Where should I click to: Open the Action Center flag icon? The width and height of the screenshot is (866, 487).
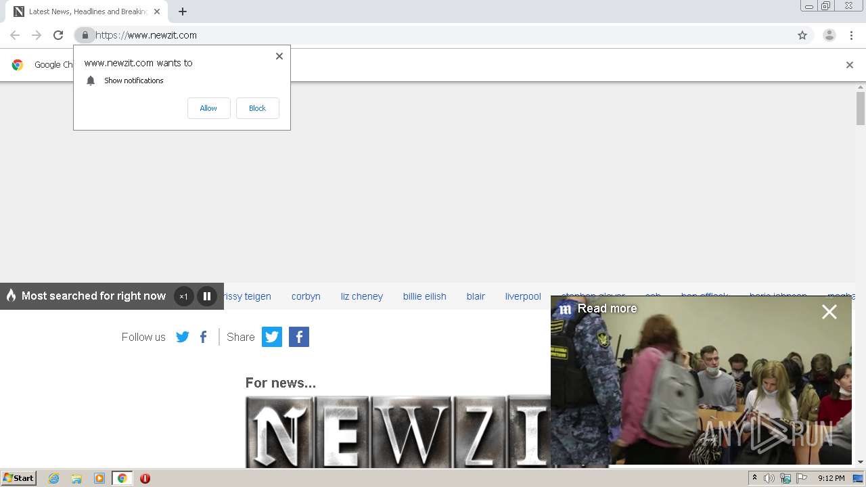802,478
